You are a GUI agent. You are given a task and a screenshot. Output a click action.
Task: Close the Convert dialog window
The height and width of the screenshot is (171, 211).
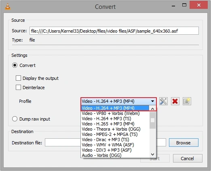[199, 5]
